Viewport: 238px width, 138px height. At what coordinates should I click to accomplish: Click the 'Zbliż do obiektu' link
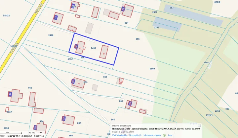pyautogui.click(x=120, y=135)
